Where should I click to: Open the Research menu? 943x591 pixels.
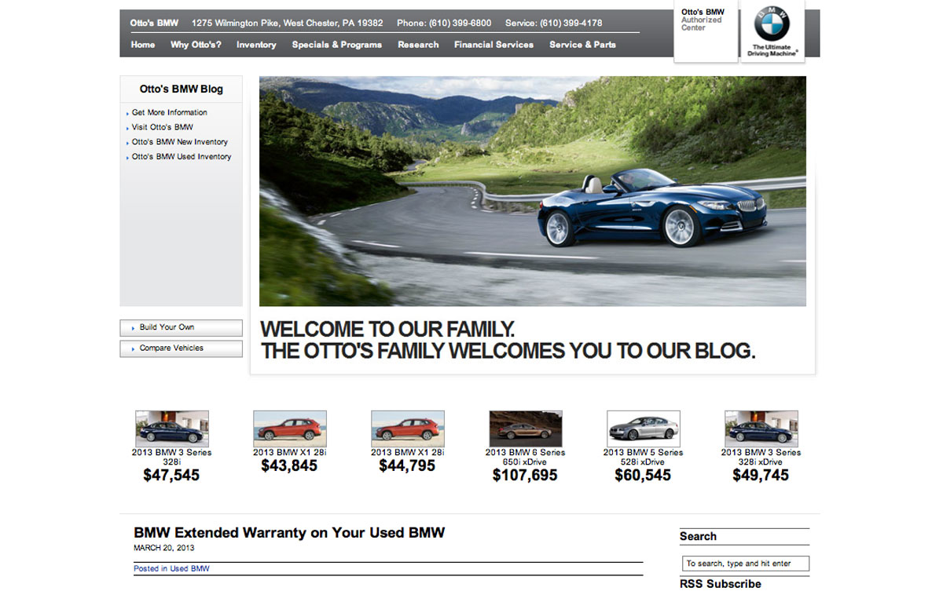pyautogui.click(x=418, y=45)
